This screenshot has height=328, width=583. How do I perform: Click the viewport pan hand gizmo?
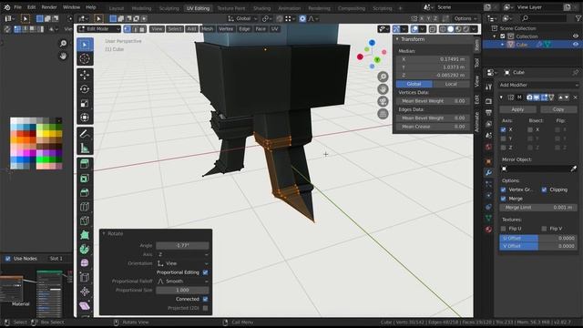[x=383, y=89]
